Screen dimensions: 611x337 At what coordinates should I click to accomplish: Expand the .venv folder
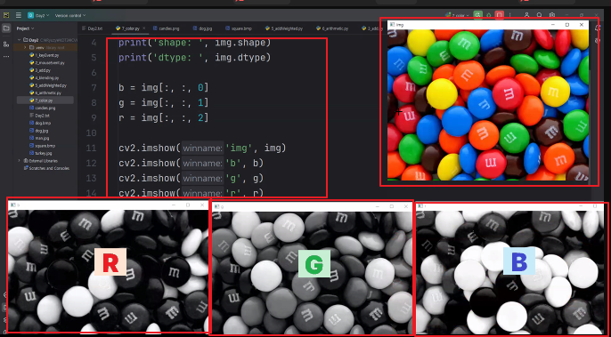coord(25,47)
